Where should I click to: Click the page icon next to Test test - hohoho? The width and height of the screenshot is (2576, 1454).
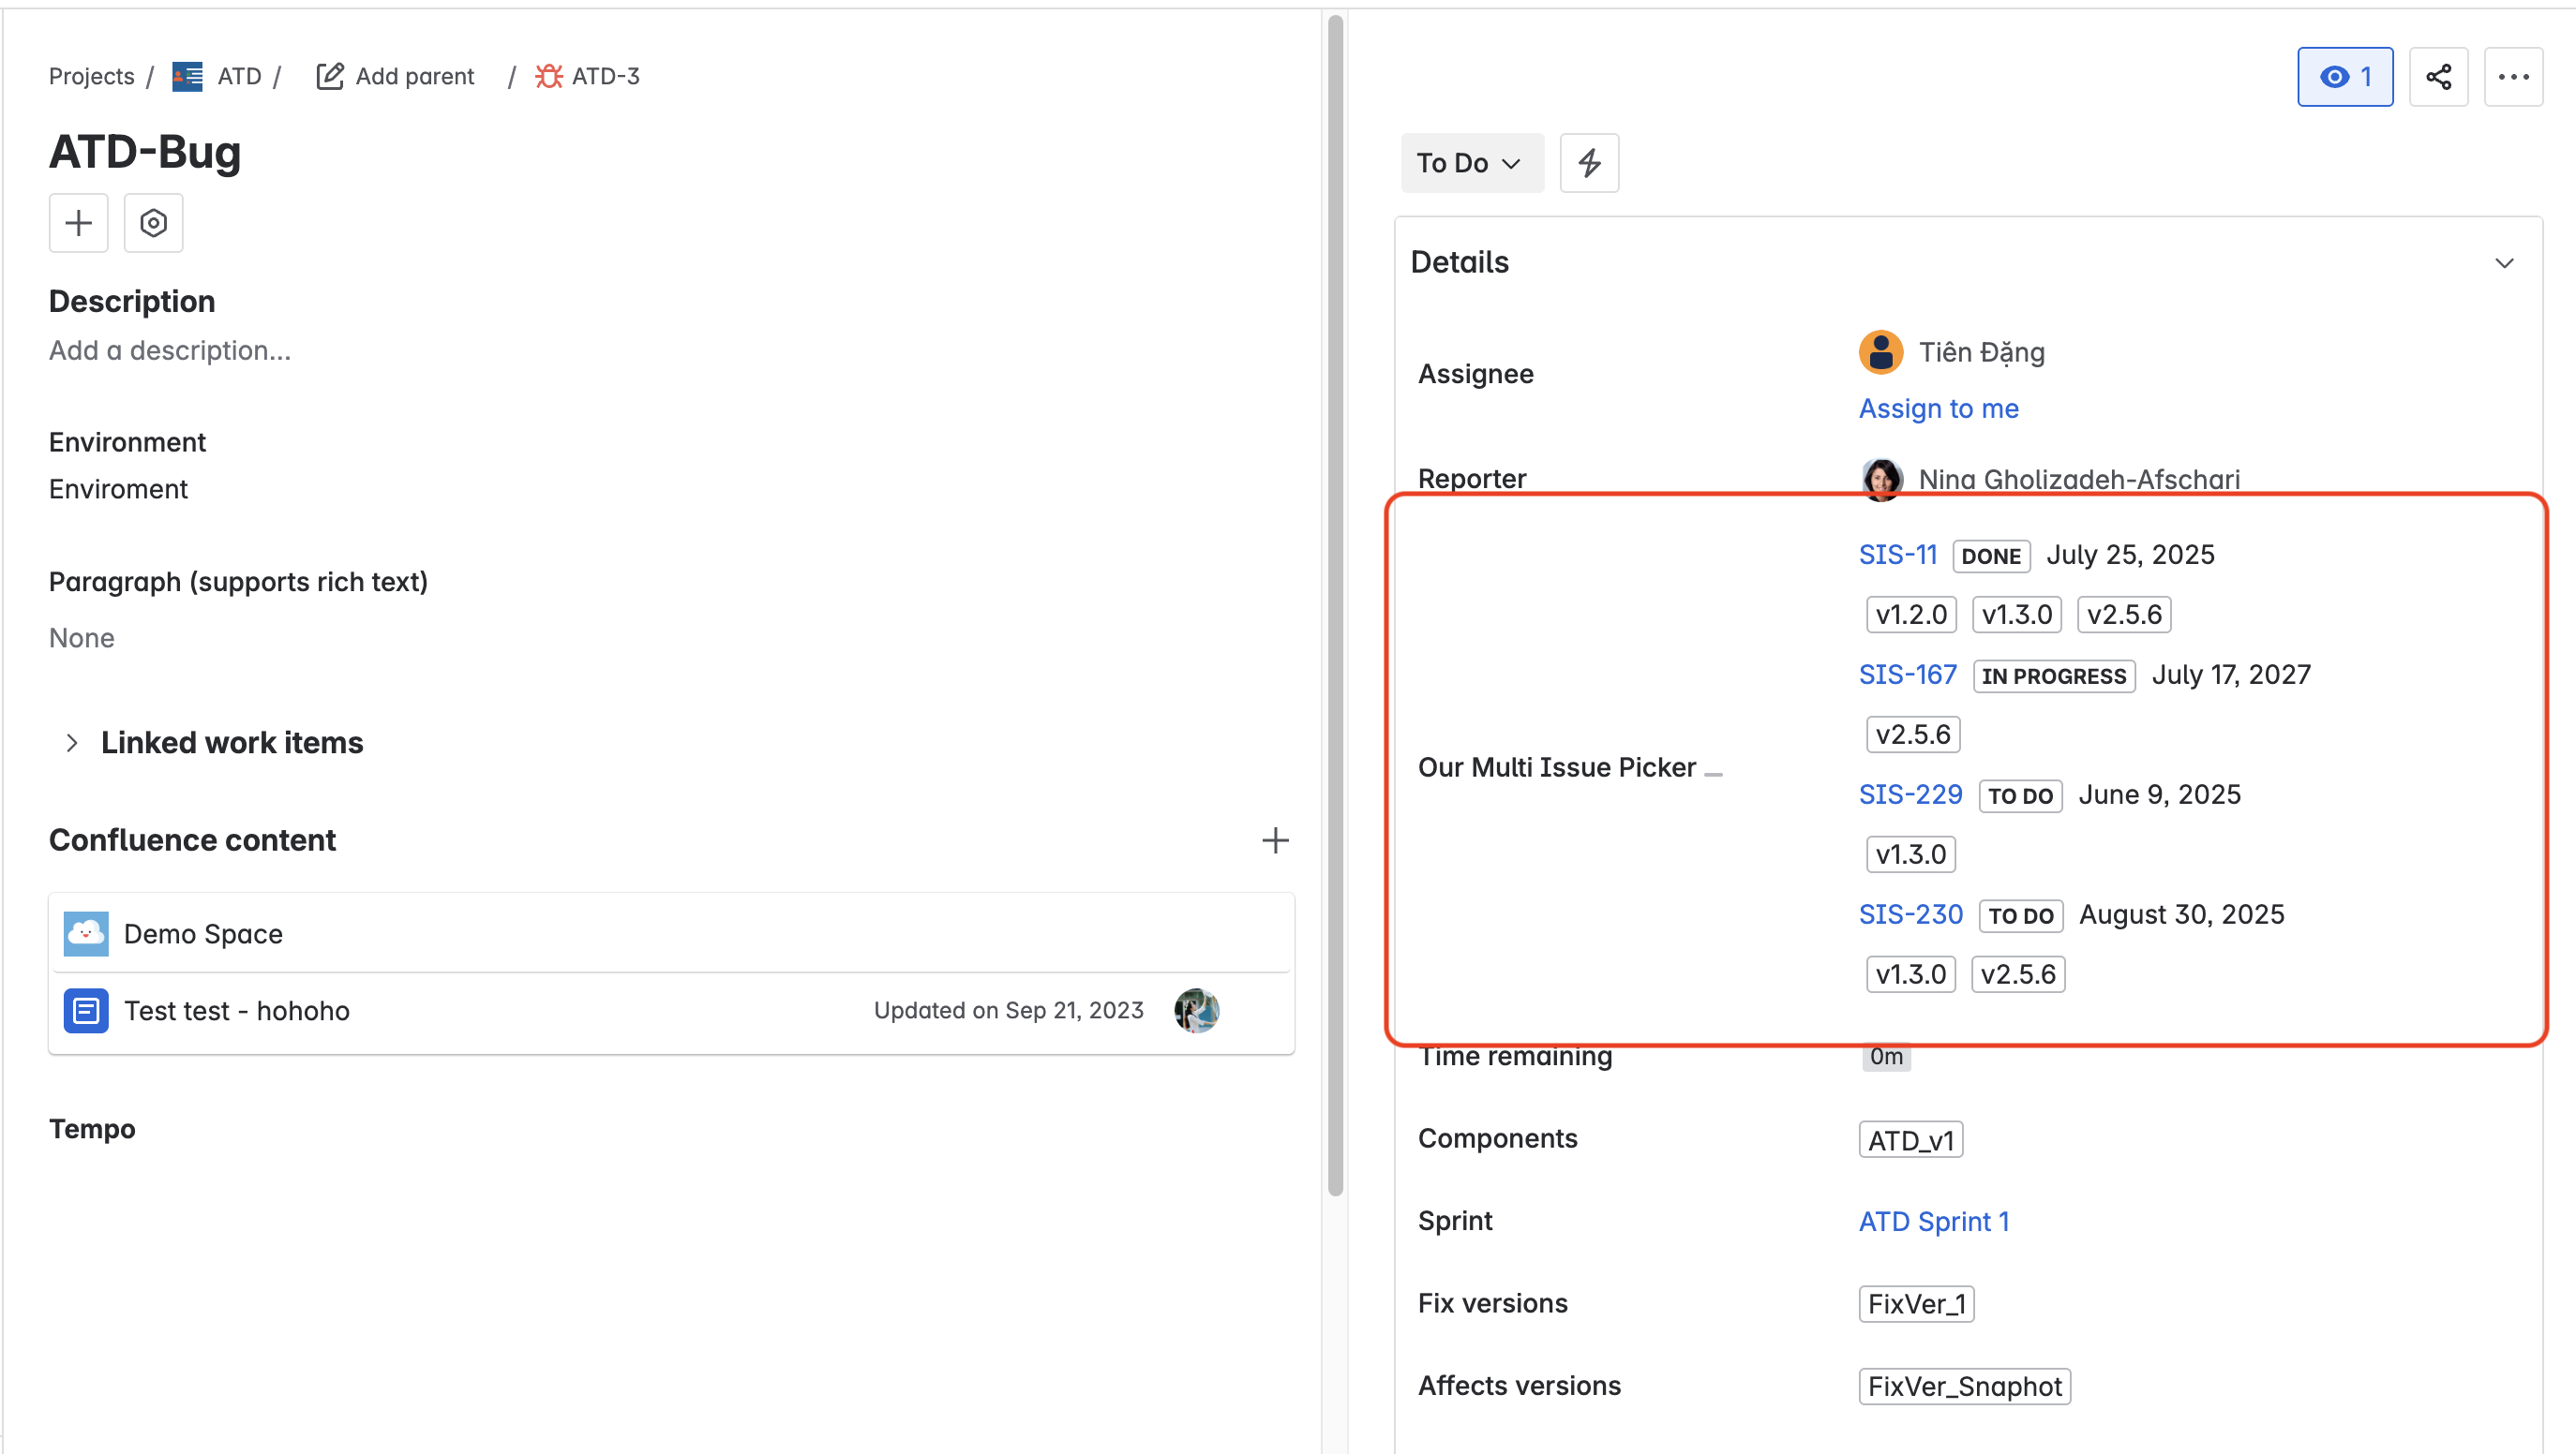86,1010
